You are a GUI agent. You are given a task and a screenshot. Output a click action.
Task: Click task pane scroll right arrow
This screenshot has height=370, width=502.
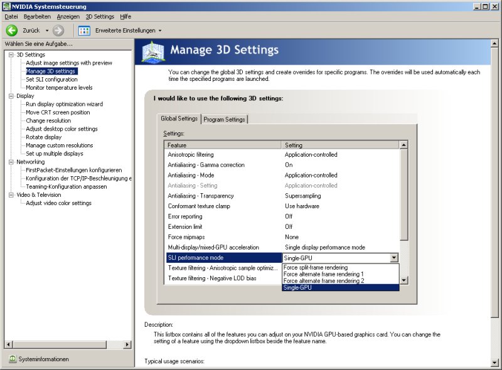coord(127,344)
